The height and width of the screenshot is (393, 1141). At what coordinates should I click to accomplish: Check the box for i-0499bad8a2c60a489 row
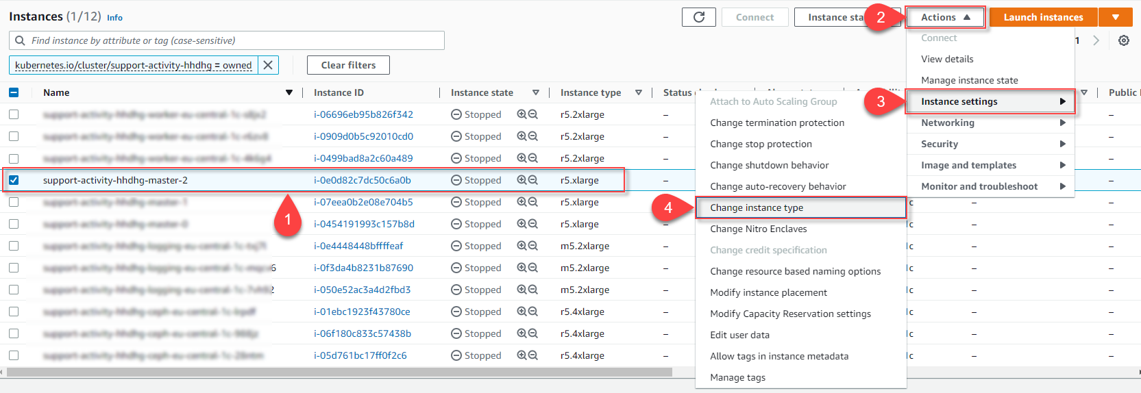click(x=14, y=158)
